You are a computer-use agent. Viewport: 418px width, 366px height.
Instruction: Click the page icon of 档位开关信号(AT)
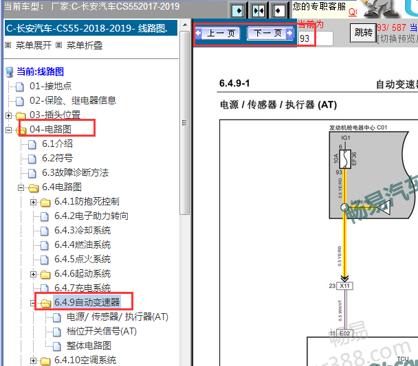click(x=57, y=332)
